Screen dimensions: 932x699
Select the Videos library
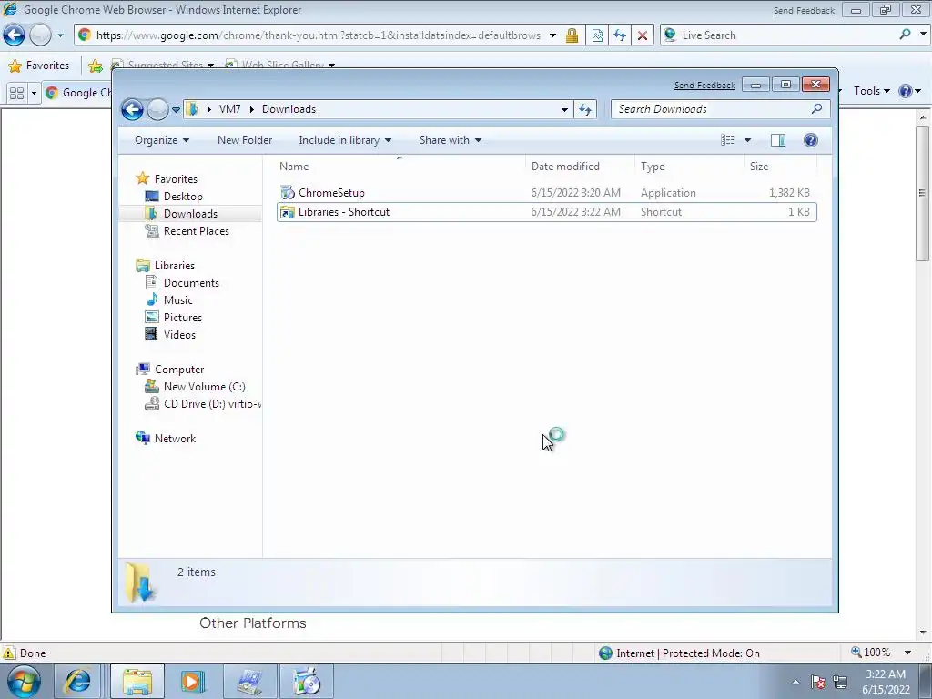tap(179, 335)
